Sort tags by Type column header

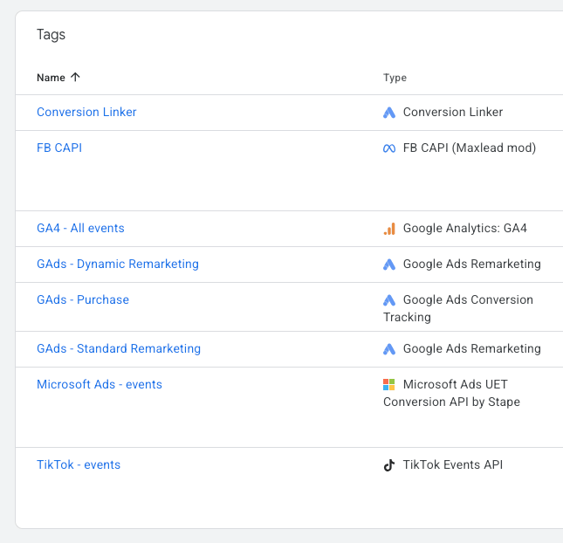pyautogui.click(x=395, y=78)
